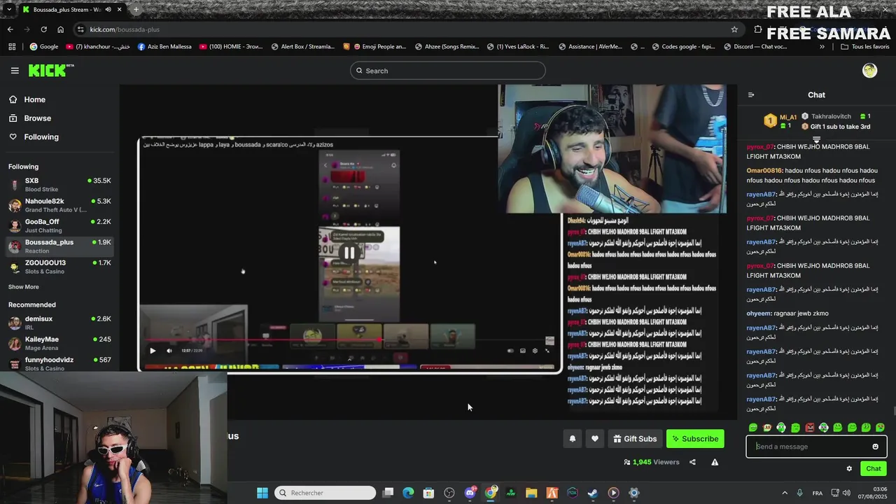Open Windows Start menu

(x=262, y=493)
